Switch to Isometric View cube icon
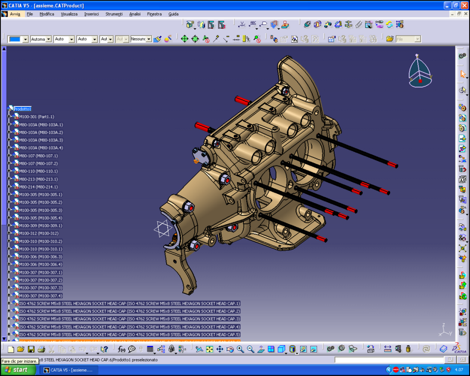Image resolution: width=470 pixels, height=376 pixels. click(x=281, y=349)
